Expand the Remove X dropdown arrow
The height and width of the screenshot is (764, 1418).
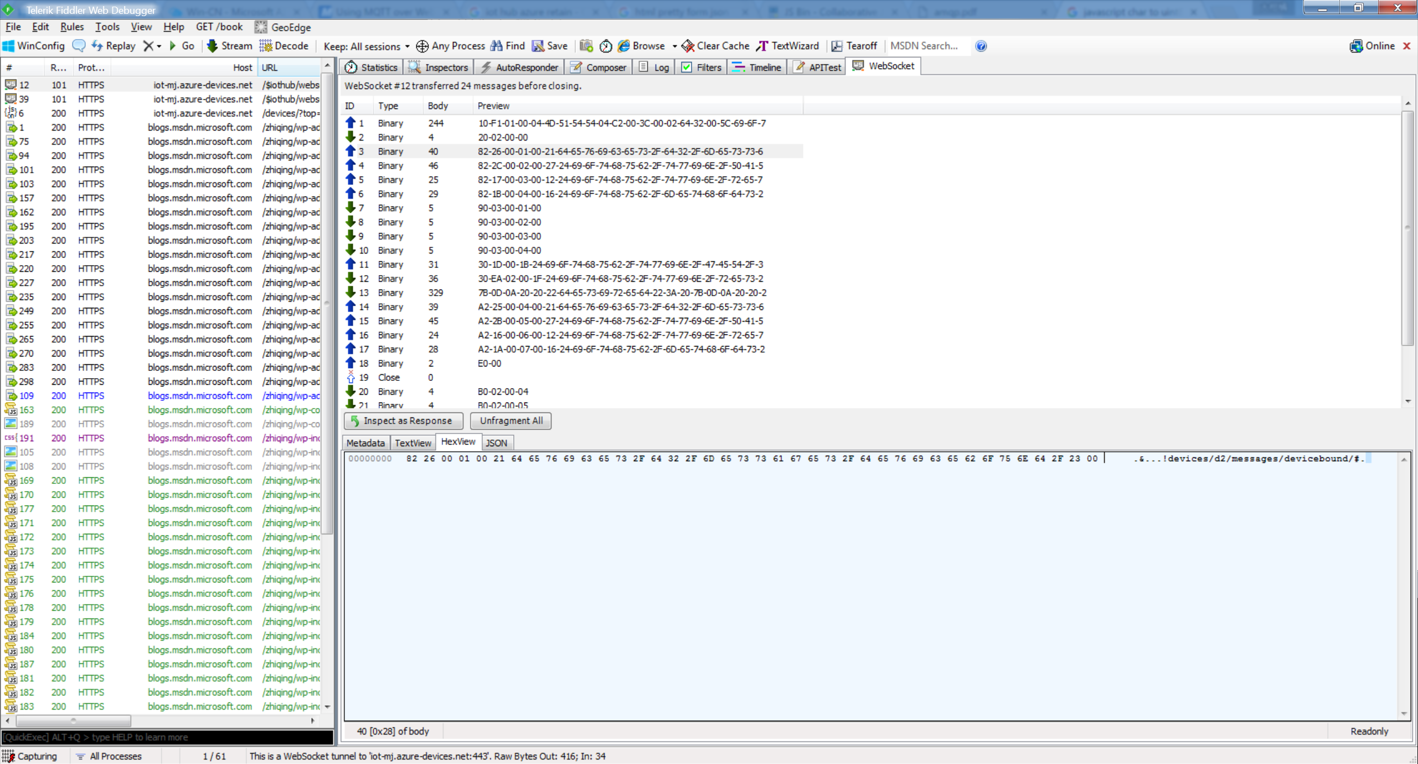click(159, 47)
